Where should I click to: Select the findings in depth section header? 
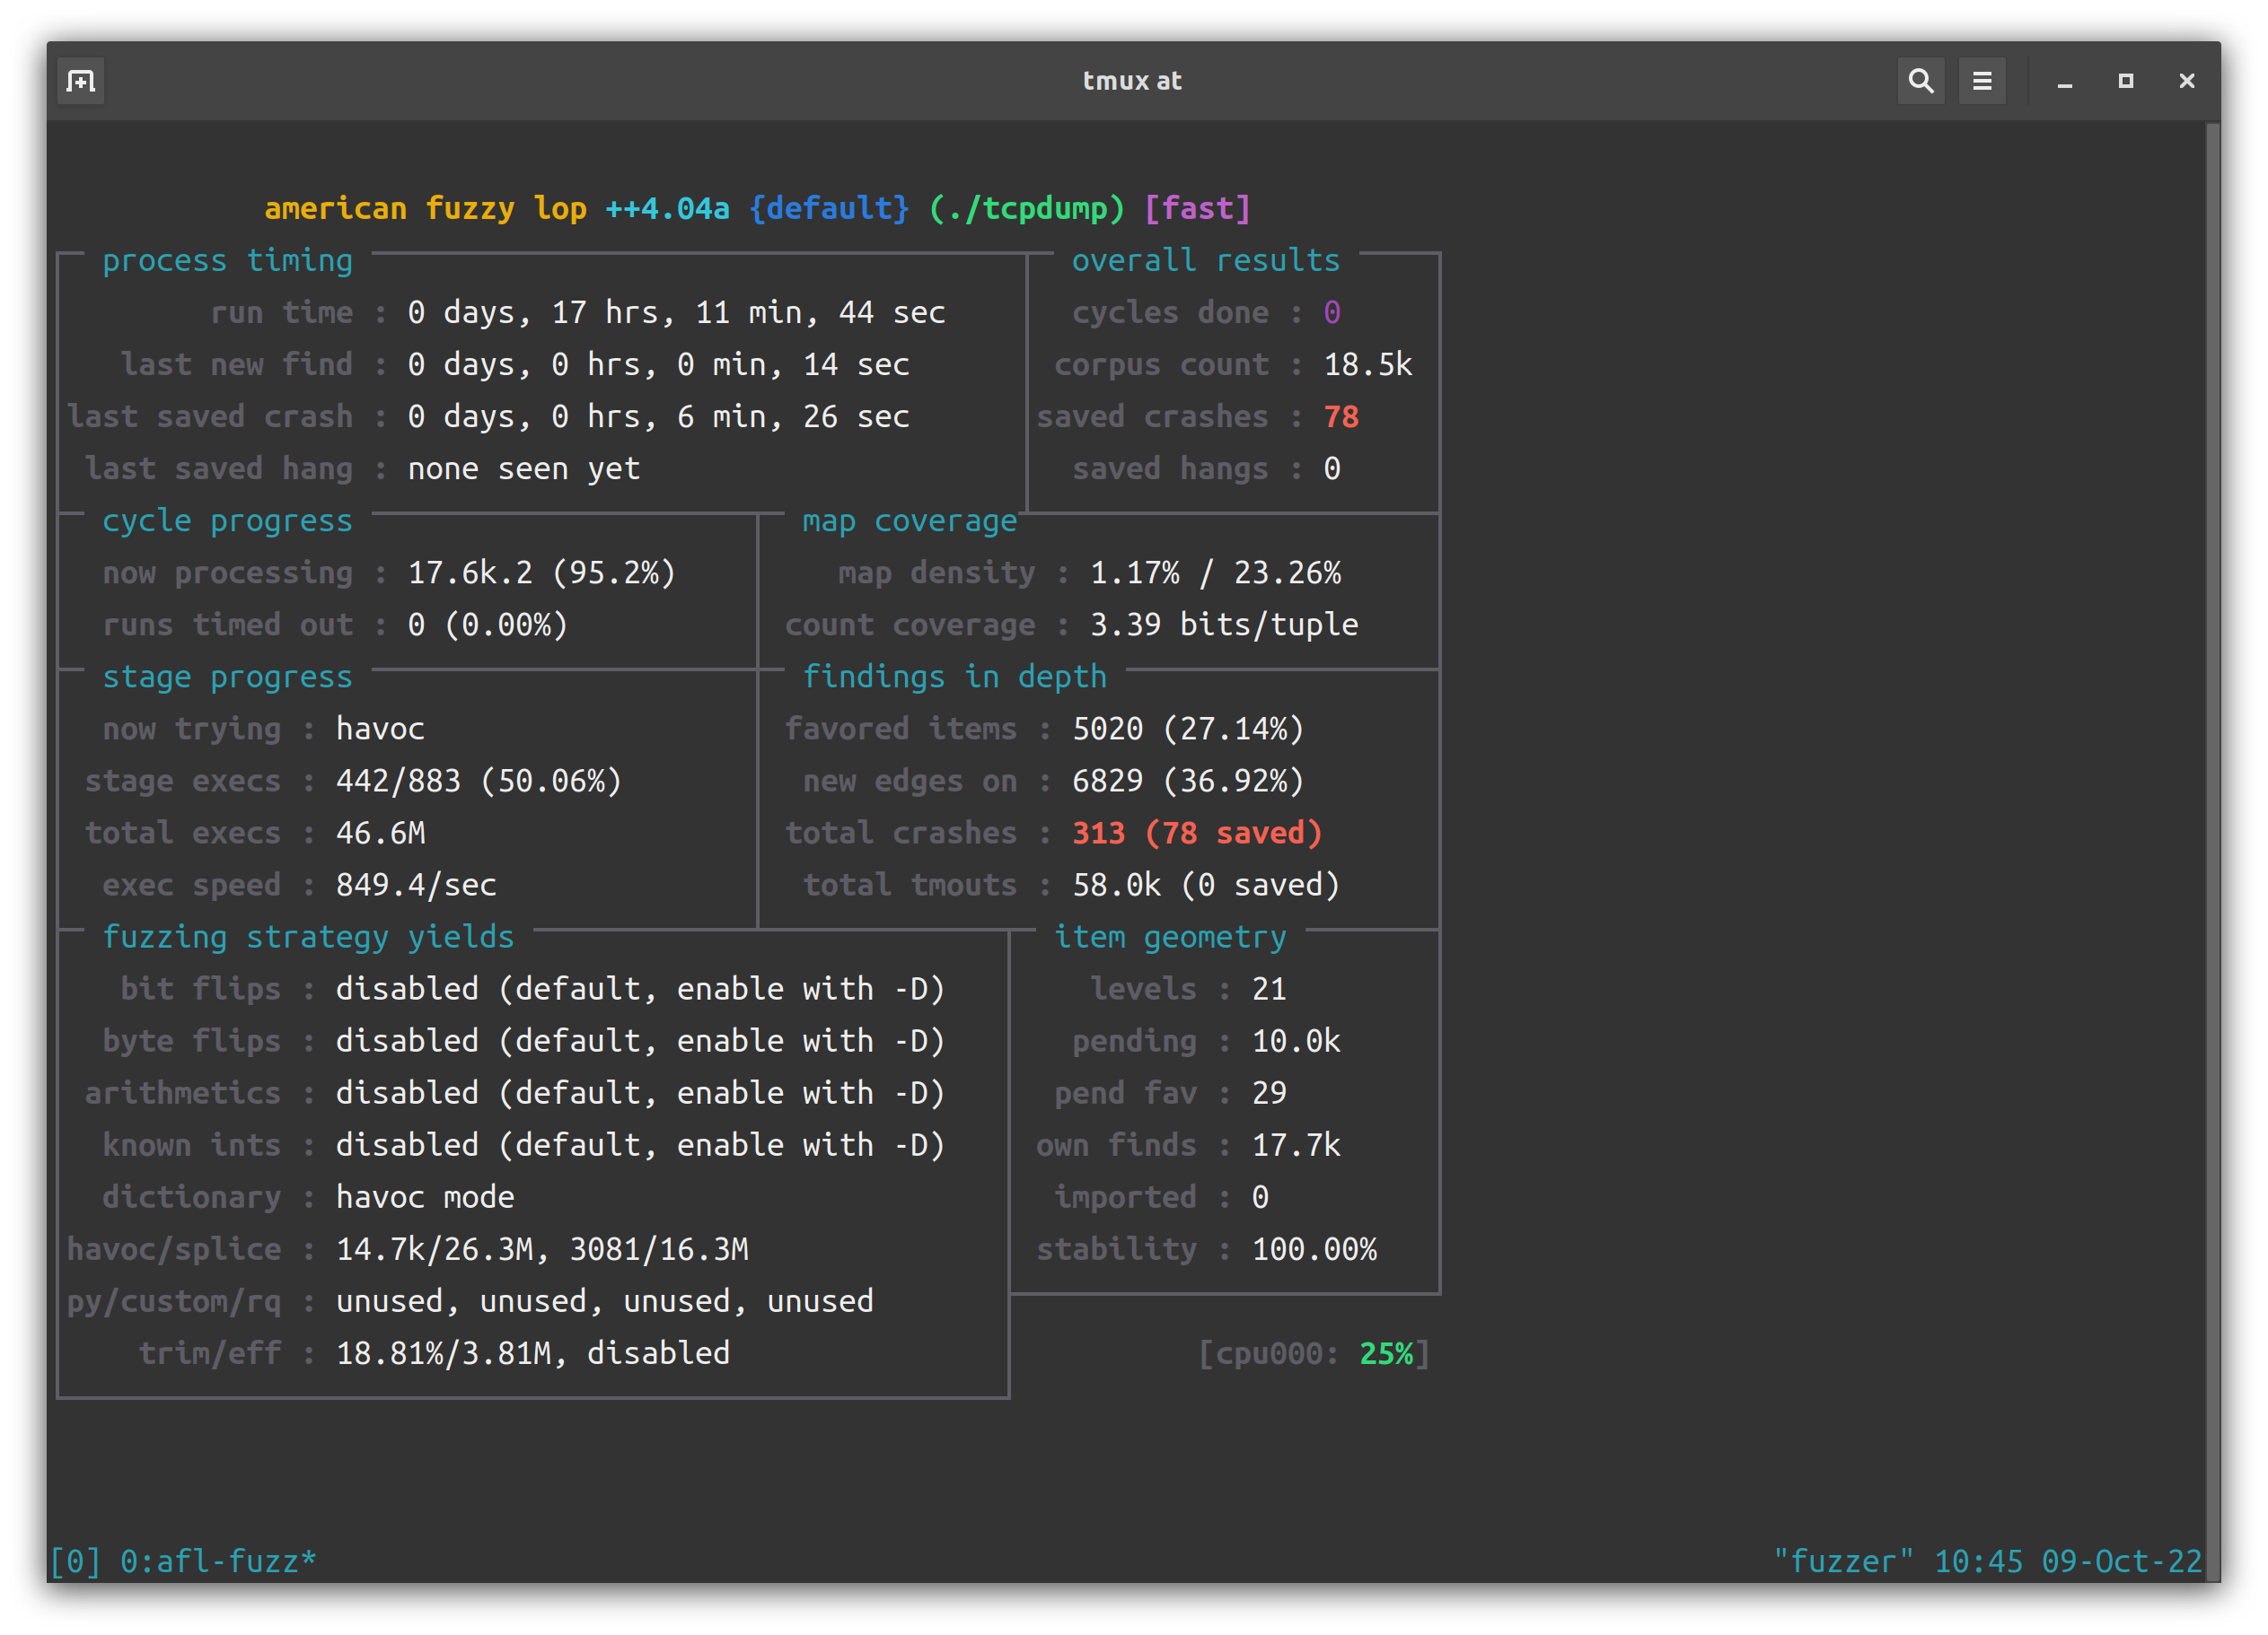[955, 676]
